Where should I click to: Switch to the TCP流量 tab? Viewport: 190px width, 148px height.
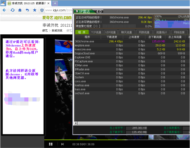tap(96, 32)
